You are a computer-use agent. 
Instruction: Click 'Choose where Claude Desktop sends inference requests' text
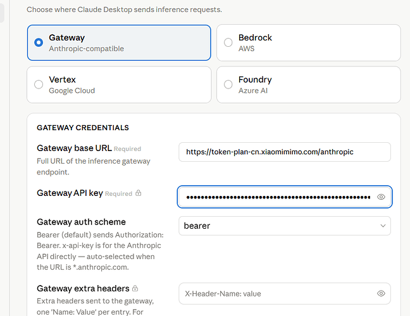click(x=124, y=9)
